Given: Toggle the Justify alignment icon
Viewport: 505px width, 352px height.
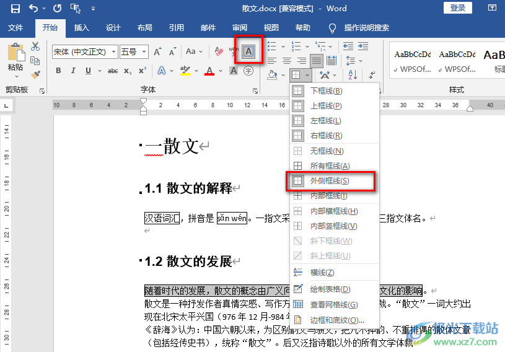Looking at the screenshot, I should point(317,61).
